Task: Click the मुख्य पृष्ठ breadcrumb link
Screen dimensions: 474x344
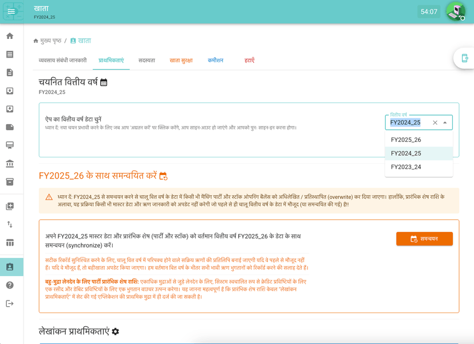Action: pos(48,41)
